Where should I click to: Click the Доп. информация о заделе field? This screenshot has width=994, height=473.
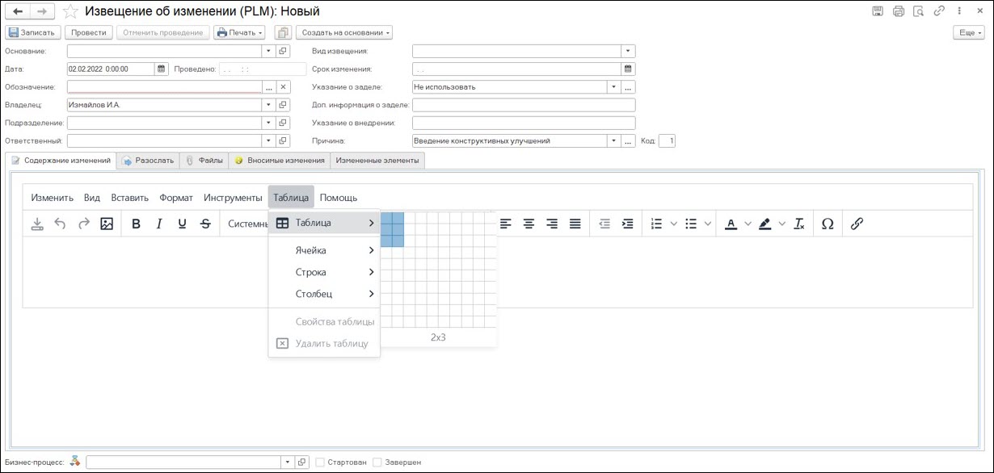point(524,105)
